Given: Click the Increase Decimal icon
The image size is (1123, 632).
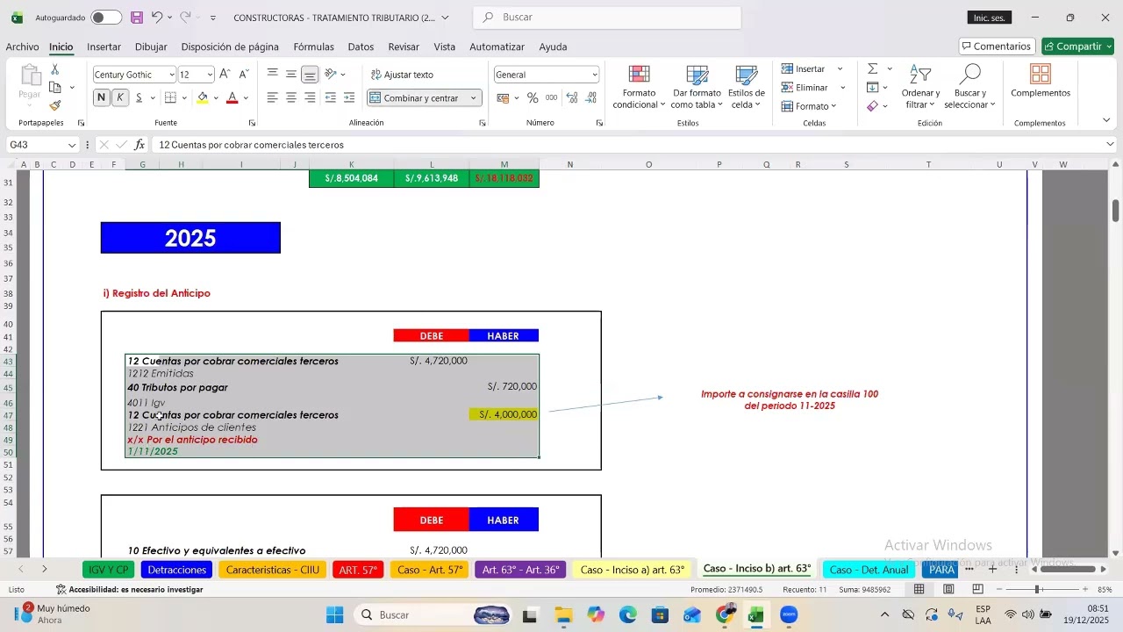Looking at the screenshot, I should tap(570, 98).
